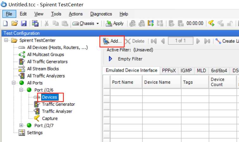Click the Delete button
The image size is (239, 142).
pos(135,41)
